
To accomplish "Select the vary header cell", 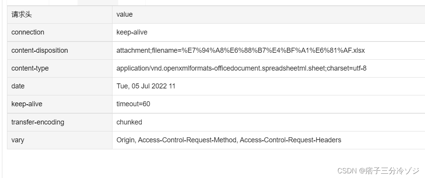I will 17,140.
